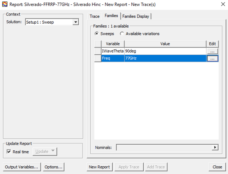Screen dimensions: 228x174
Task: Switch to the Families Display tab
Action: pos(136,16)
